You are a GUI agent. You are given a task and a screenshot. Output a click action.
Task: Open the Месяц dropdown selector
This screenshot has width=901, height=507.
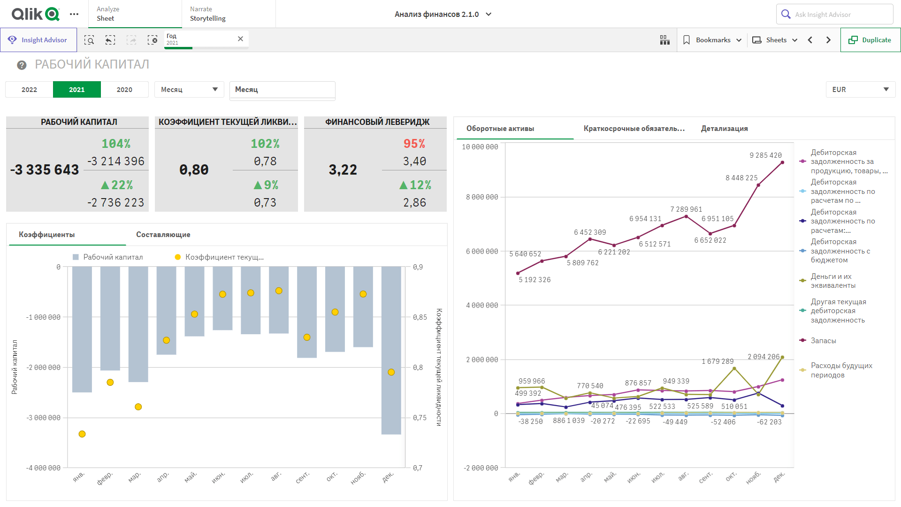pos(189,90)
